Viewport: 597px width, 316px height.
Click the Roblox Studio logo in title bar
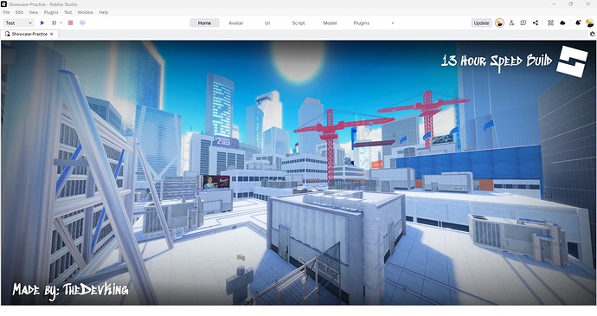[3, 4]
